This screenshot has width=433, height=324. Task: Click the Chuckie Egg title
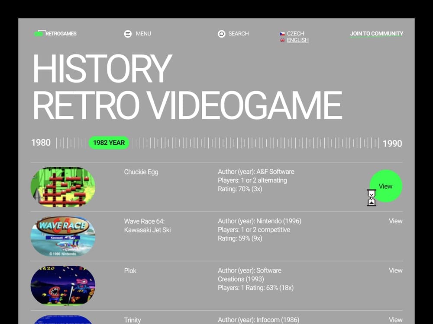[x=141, y=172]
